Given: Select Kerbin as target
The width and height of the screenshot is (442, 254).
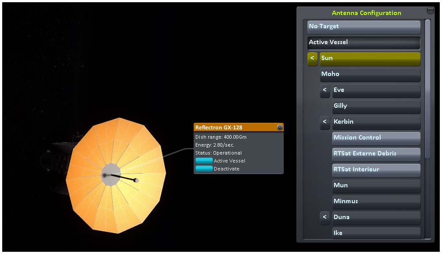Looking at the screenshot, I should pos(376,122).
